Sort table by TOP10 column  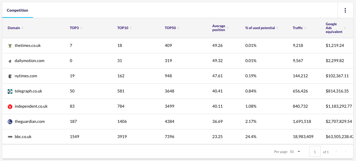[x=131, y=28]
